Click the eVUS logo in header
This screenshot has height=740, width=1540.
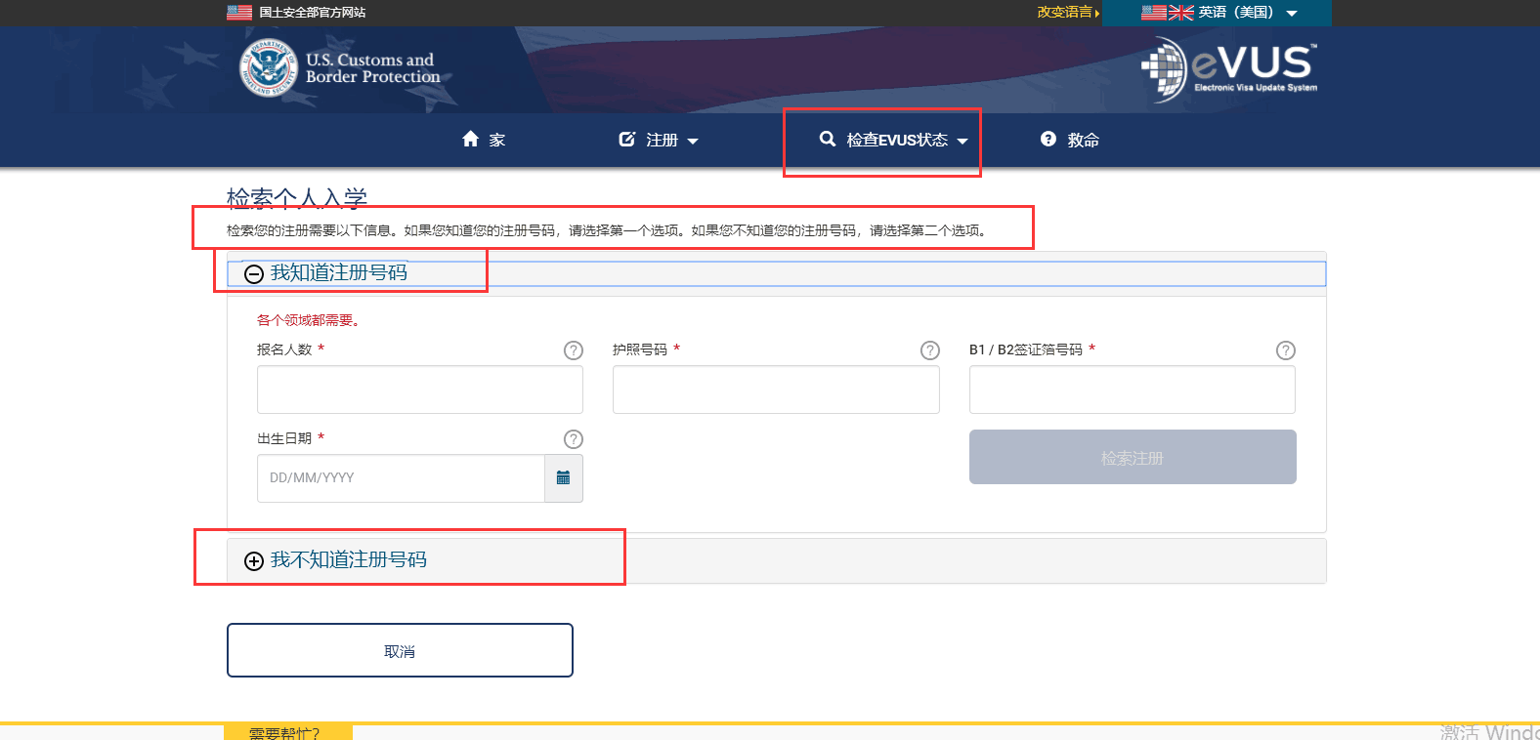(1229, 69)
